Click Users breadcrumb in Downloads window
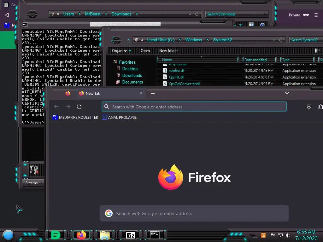This screenshot has height=242, width=323. coord(68,14)
